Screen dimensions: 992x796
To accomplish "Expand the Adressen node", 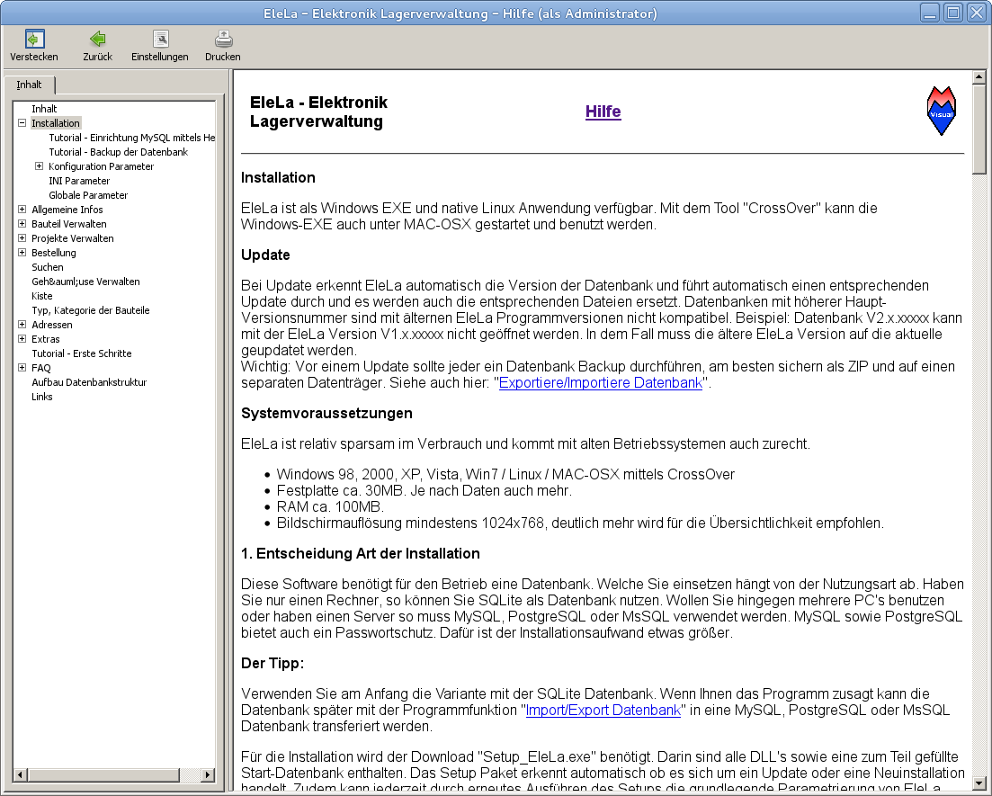I will (x=22, y=324).
